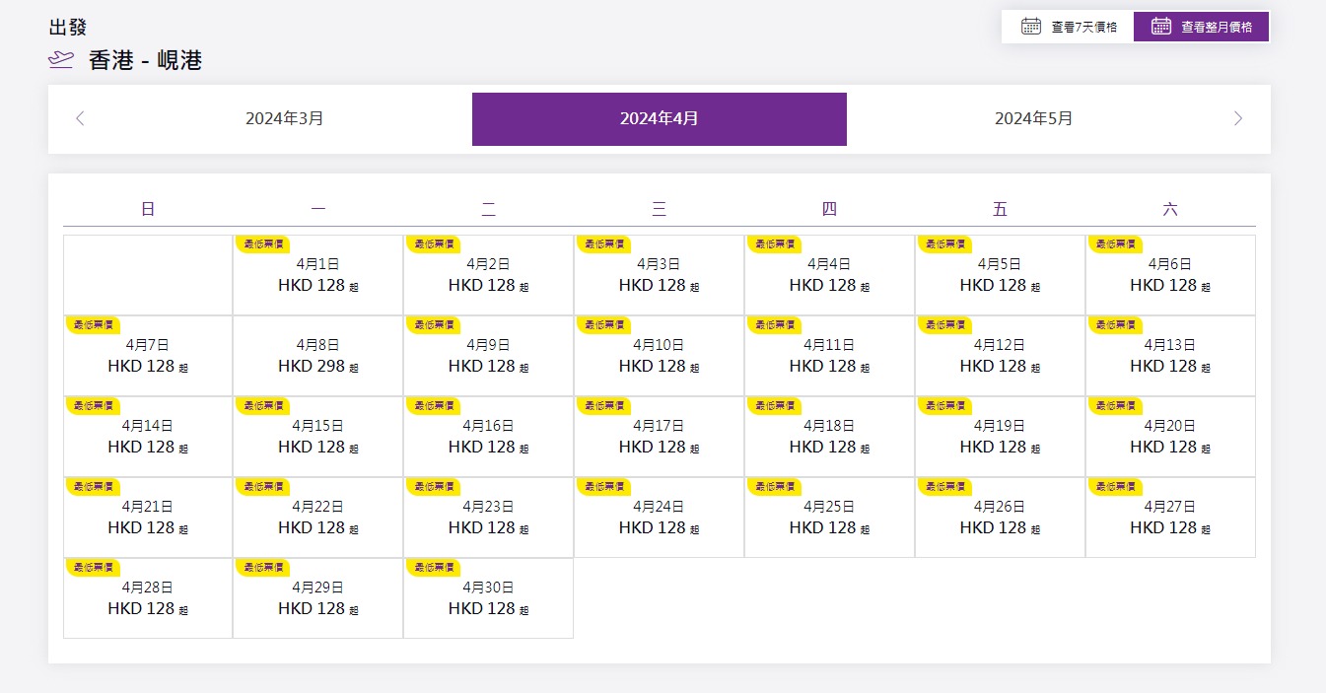The height and width of the screenshot is (693, 1326).
Task: Select the 4月6日 Saturday fare
Action: [x=1169, y=276]
